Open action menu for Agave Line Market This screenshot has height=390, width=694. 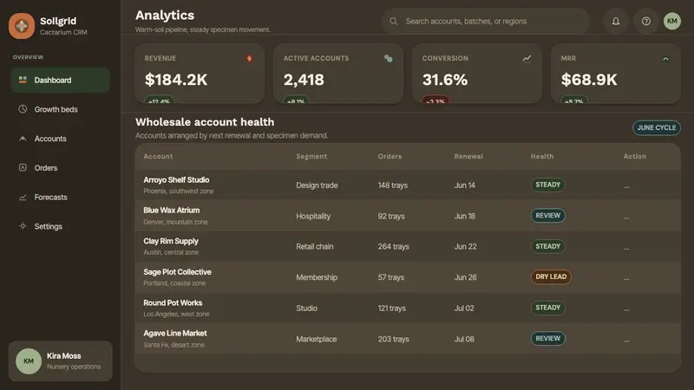pos(626,340)
